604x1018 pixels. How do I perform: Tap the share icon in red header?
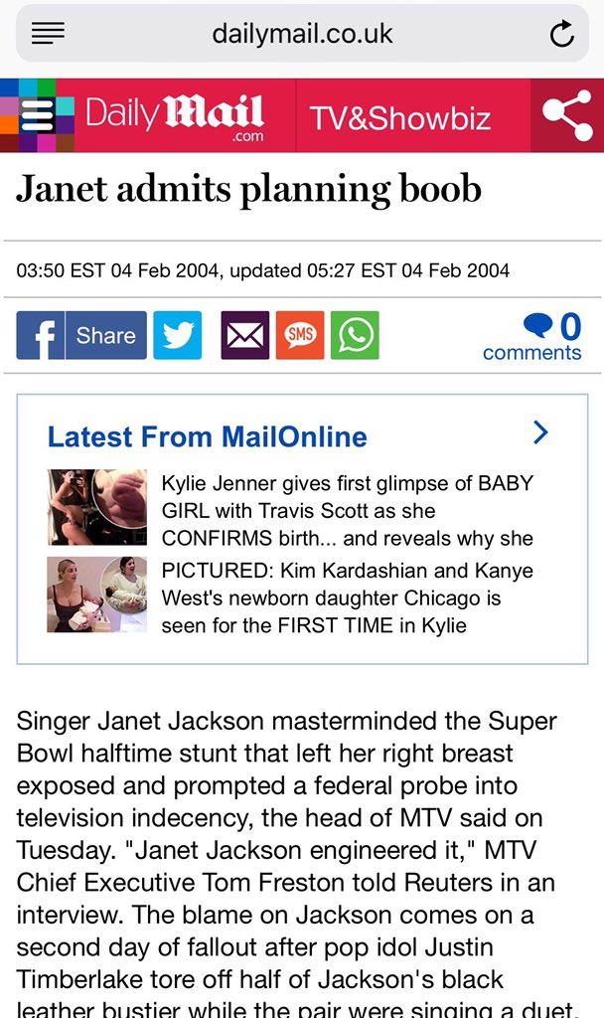pyautogui.click(x=567, y=115)
